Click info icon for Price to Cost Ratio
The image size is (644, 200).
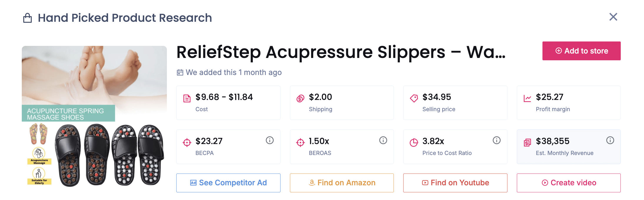(x=497, y=140)
